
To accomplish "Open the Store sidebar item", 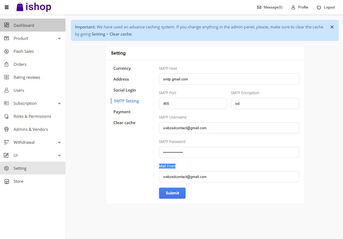I will point(18,181).
